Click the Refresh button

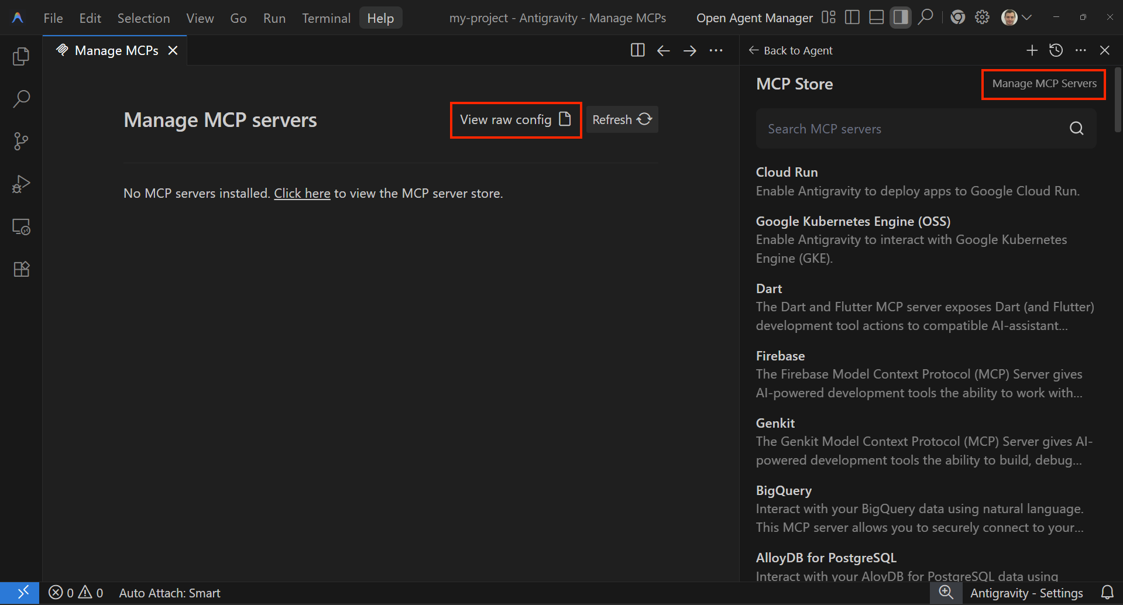pos(622,119)
